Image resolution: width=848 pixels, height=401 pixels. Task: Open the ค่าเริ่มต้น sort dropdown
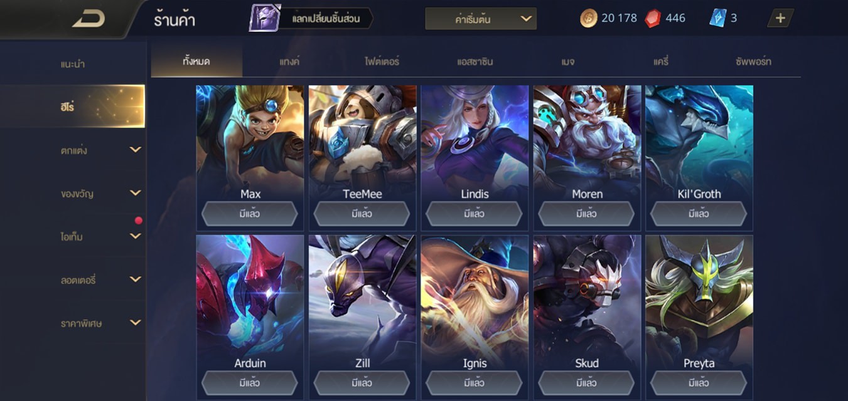(481, 19)
